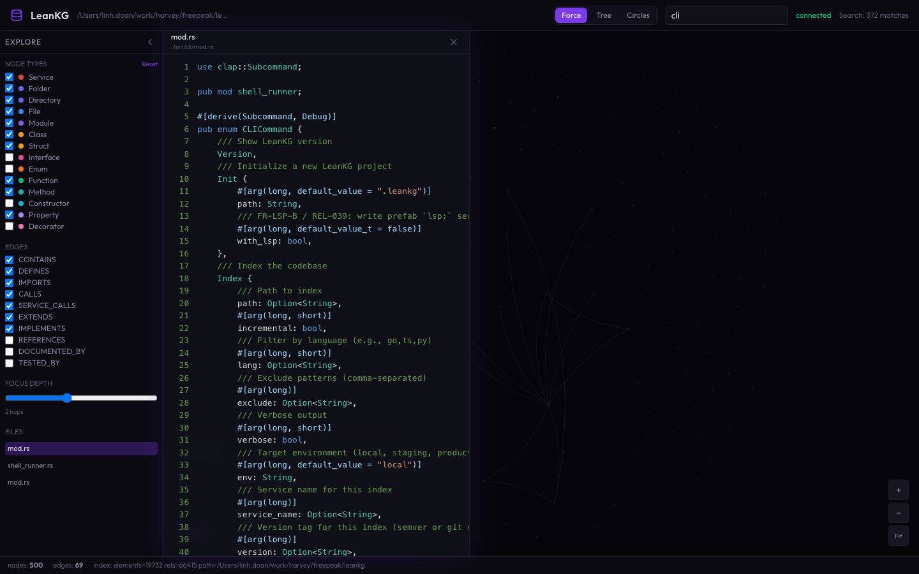The height and width of the screenshot is (574, 919).
Task: Toggle the EXTENDS edge checkbox
Action: tap(9, 317)
